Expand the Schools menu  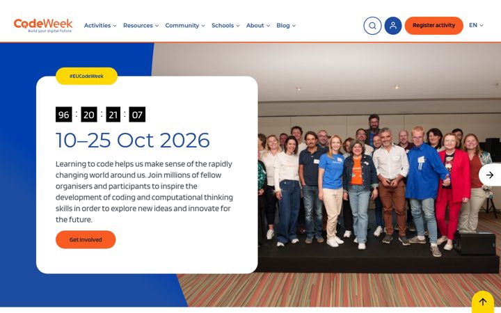(225, 26)
